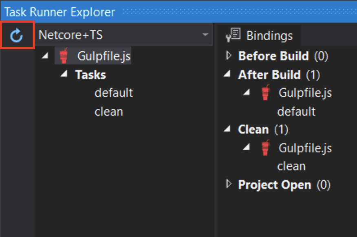Select the default task under Tasks
357x237 pixels.
coord(114,92)
